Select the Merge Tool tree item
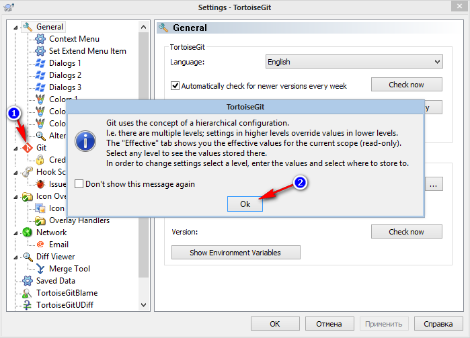 [69, 269]
